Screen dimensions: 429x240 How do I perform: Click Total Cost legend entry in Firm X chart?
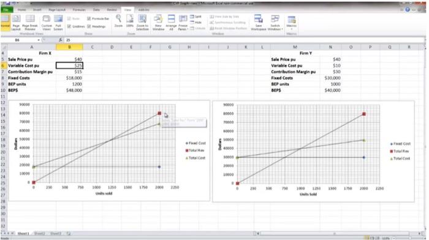(x=196, y=158)
